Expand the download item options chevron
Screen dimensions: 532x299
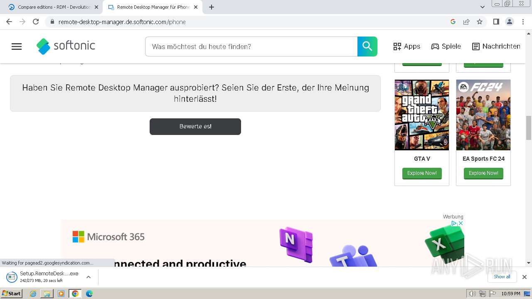click(x=88, y=277)
